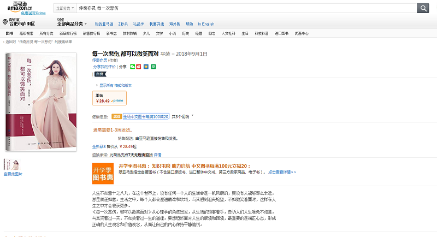Viewport: 437px width, 237px height.
Task: Select the 平装 ¥28.49 format option
Action: pyautogui.click(x=109, y=98)
